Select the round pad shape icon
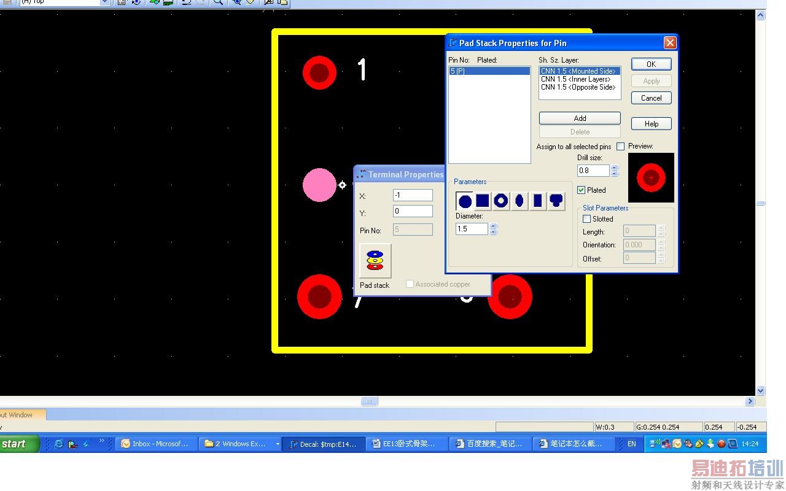 [x=465, y=201]
